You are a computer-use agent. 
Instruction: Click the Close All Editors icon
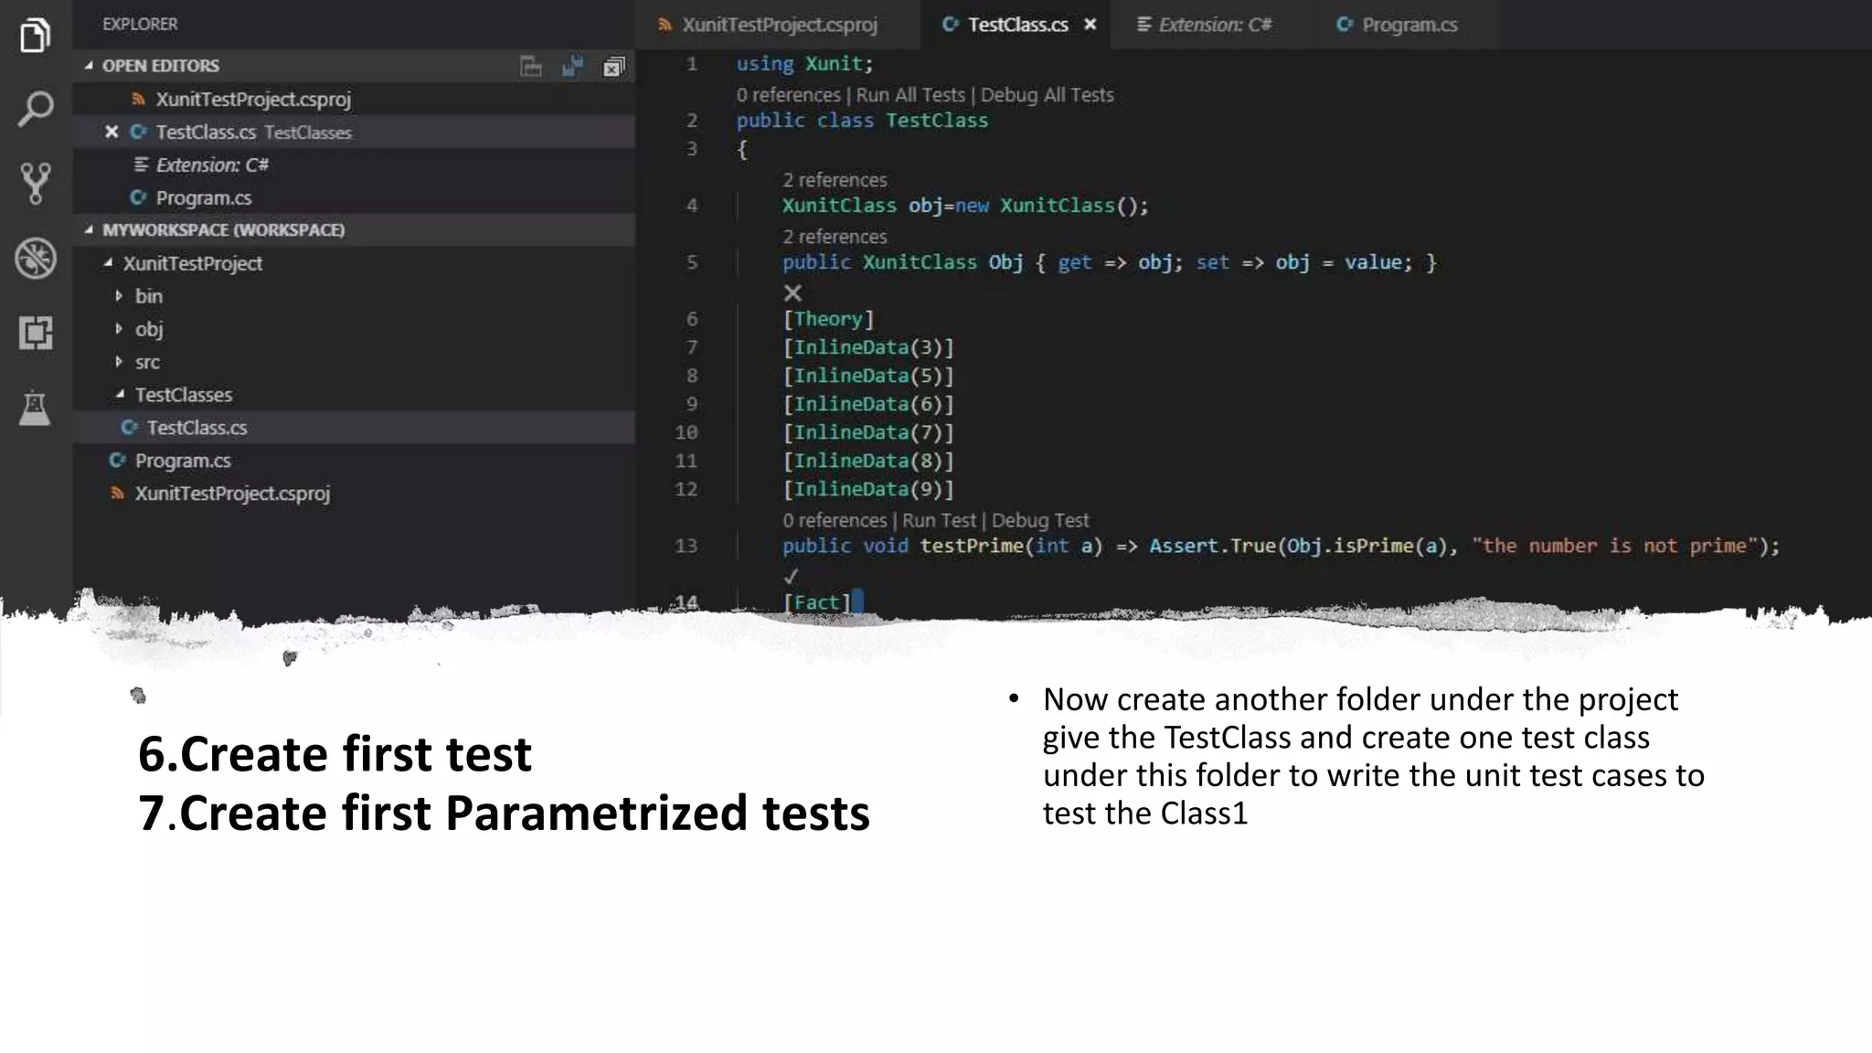(614, 66)
